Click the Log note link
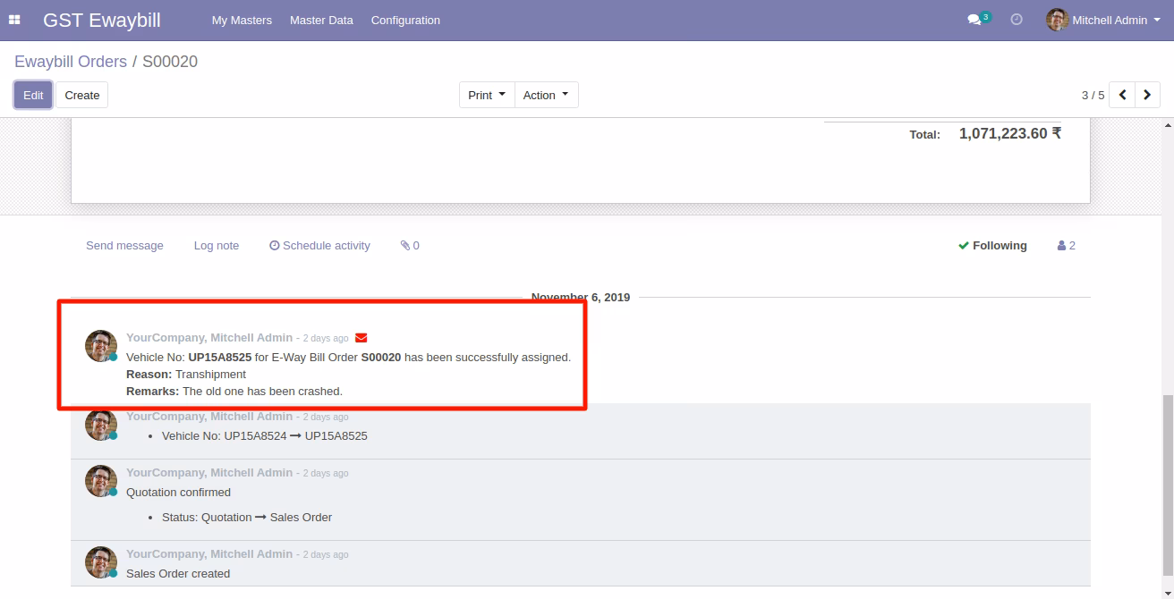 (217, 245)
